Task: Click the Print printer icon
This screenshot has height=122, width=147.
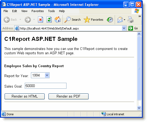Action: (x=131, y=20)
